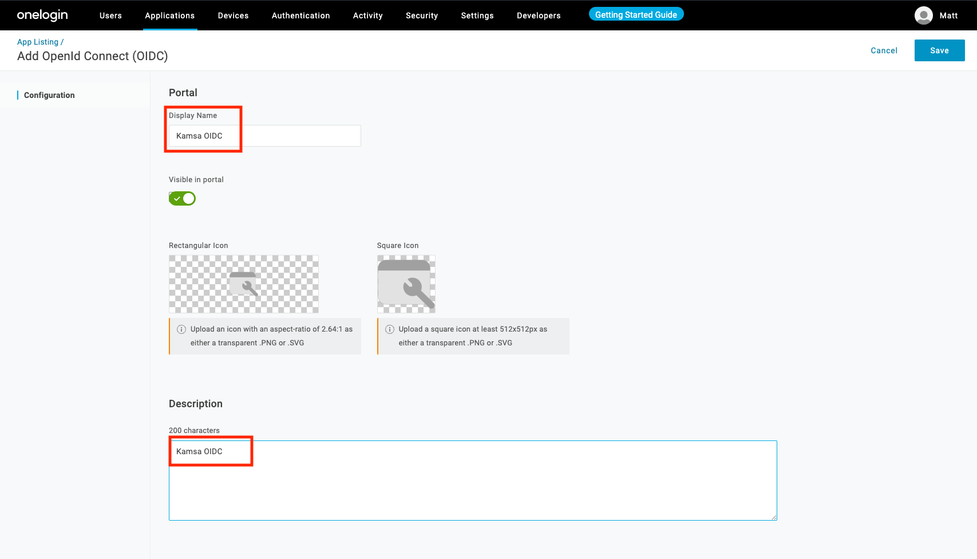Click the rectangular icon upload placeholder
The height and width of the screenshot is (559, 977).
point(244,284)
